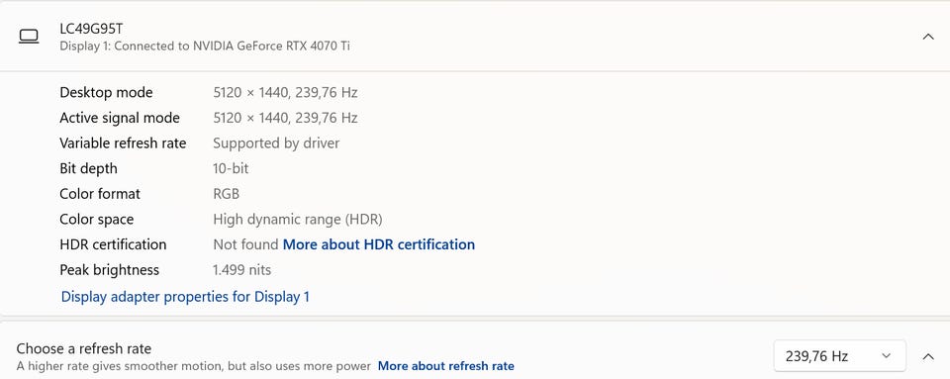Click the Active signal mode label
This screenshot has width=950, height=379.
point(120,118)
